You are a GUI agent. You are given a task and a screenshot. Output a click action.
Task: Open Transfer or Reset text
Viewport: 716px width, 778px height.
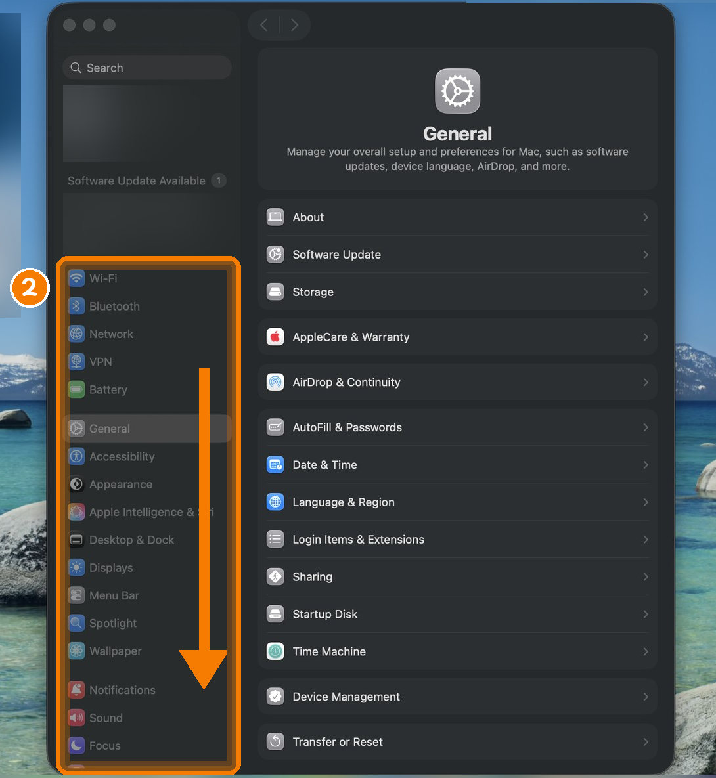338,741
